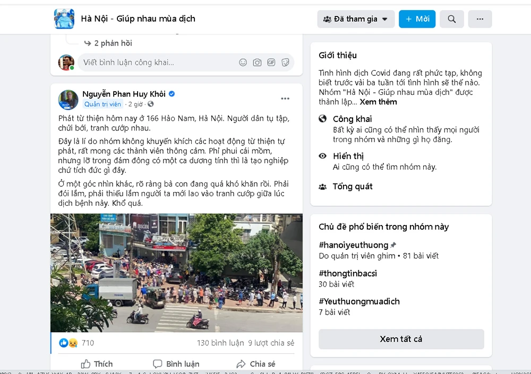The height and width of the screenshot is (374, 531).
Task: Share the post via 'Chia sẻ'
Action: 256,364
